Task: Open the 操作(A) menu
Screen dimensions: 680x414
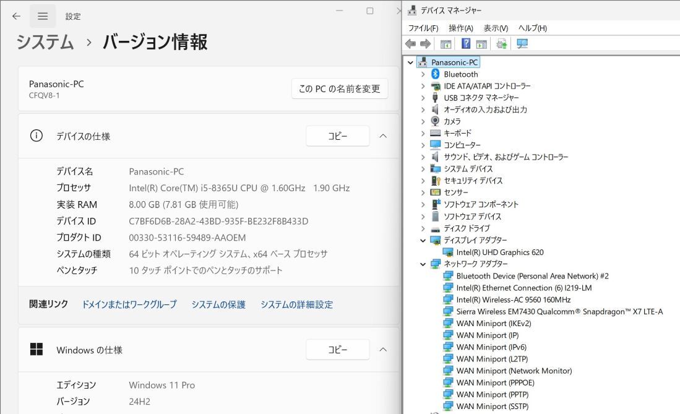Action: click(x=460, y=28)
